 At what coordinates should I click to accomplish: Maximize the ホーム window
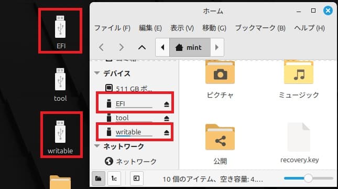pos(313,10)
